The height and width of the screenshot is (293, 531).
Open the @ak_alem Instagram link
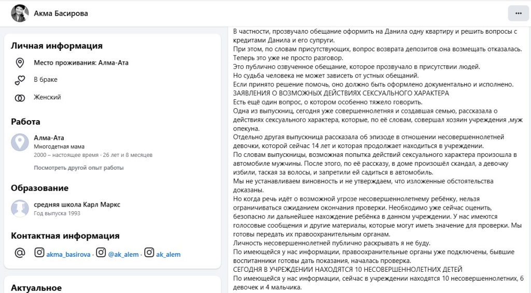point(123,255)
